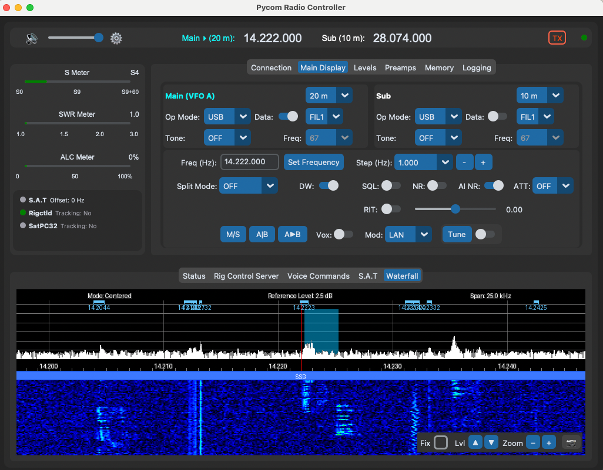This screenshot has height=470, width=603.
Task: Select the Waterfall tab
Action: pyautogui.click(x=402, y=276)
